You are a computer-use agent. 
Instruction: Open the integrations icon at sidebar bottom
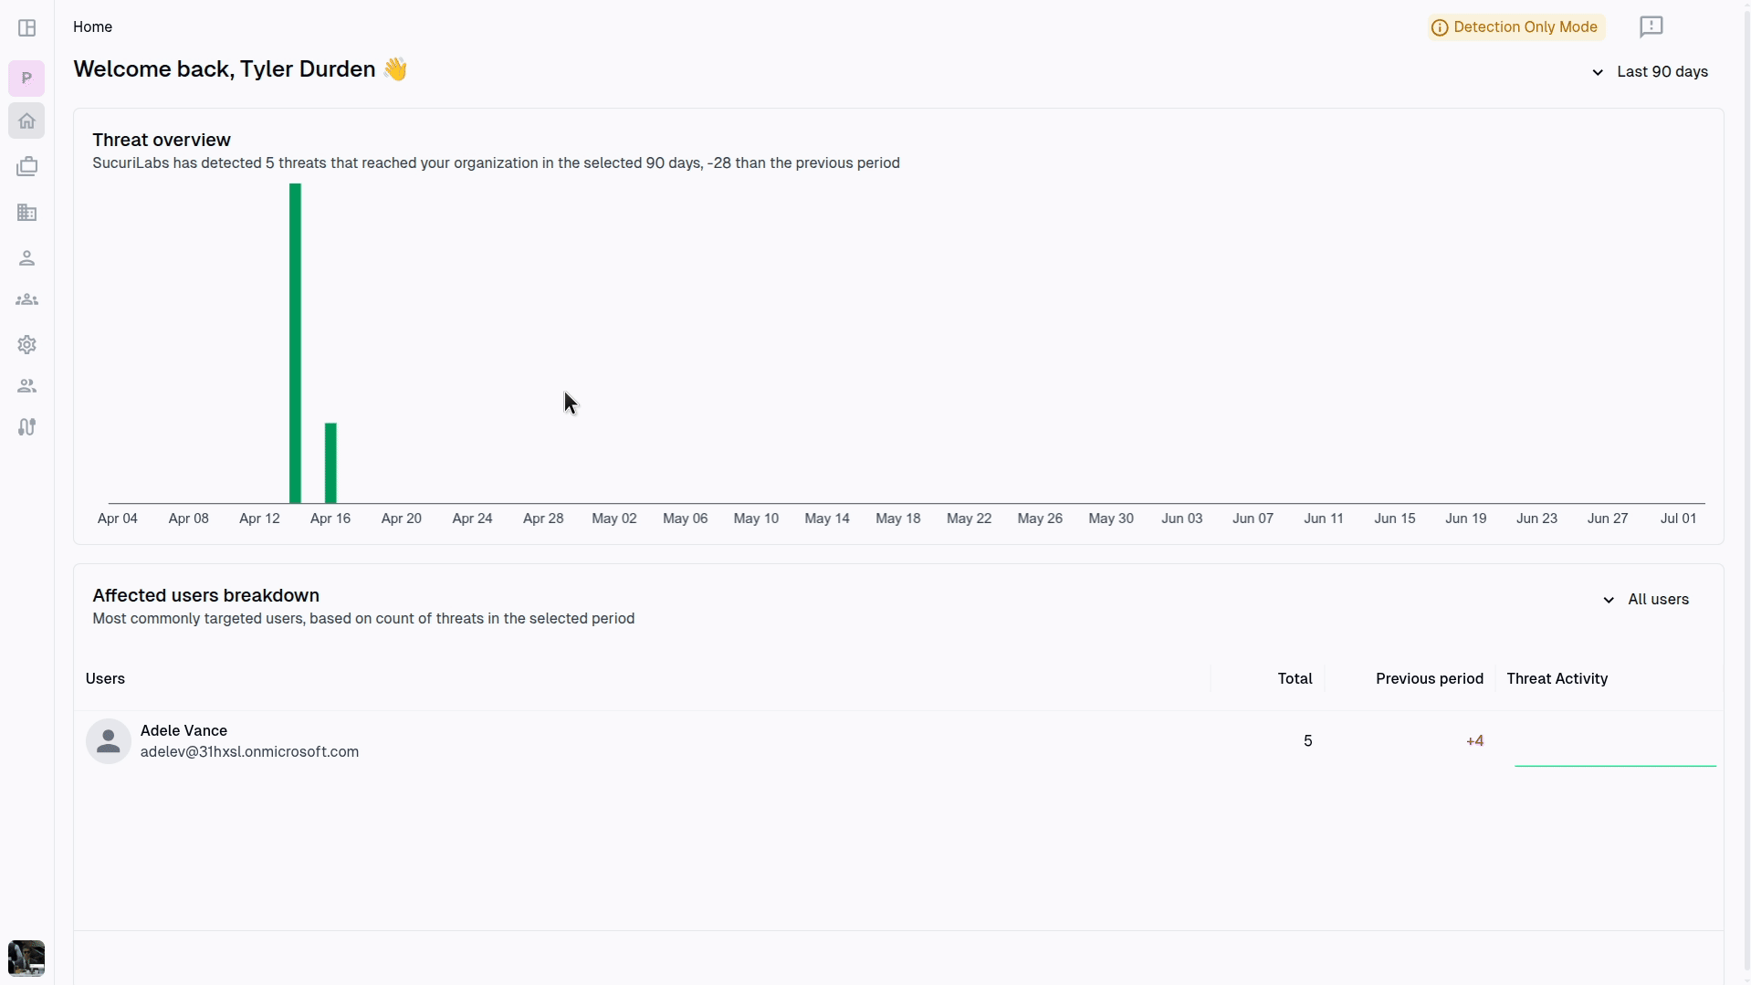tap(26, 427)
